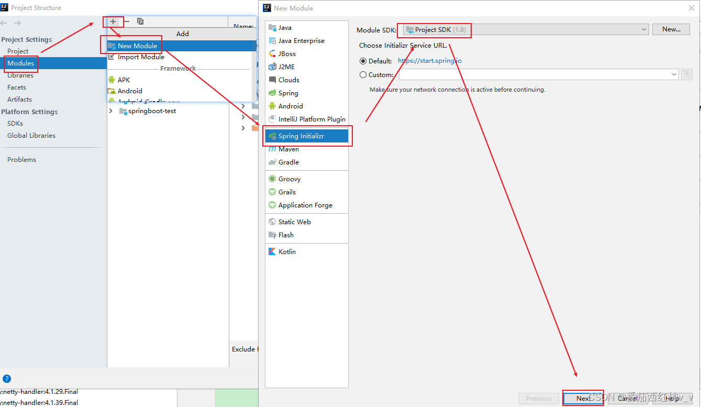Click the minus Remove icon in the toolbar
The width and height of the screenshot is (701, 407).
pyautogui.click(x=126, y=21)
